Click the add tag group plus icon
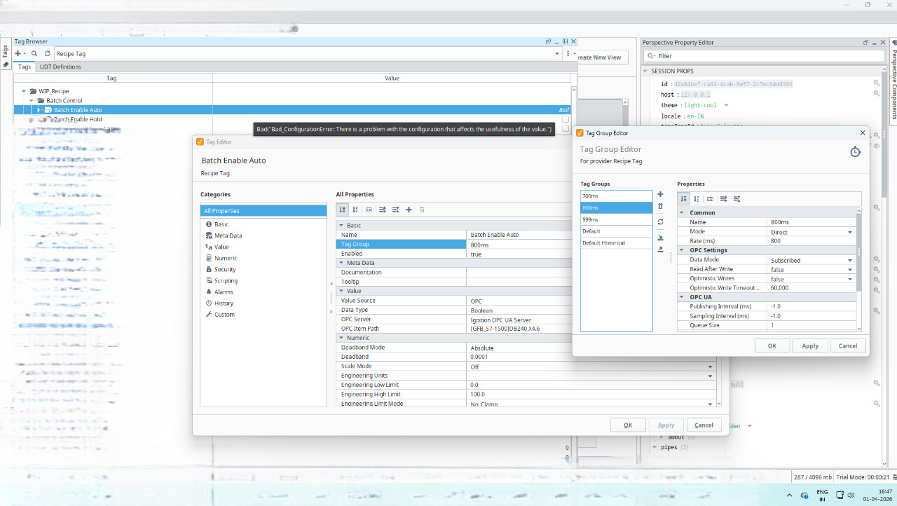 pyautogui.click(x=660, y=194)
